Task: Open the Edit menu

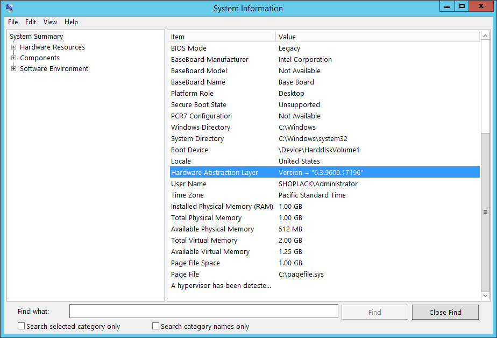Action: coord(31,22)
